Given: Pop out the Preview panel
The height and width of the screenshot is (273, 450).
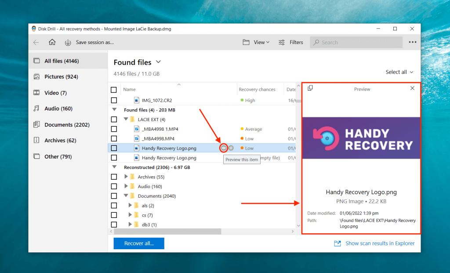Looking at the screenshot, I should click(x=310, y=88).
